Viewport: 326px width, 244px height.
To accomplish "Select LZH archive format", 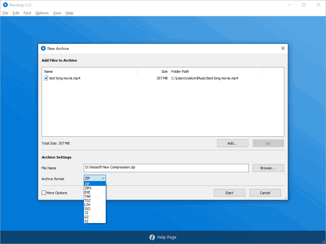I will point(95,205).
